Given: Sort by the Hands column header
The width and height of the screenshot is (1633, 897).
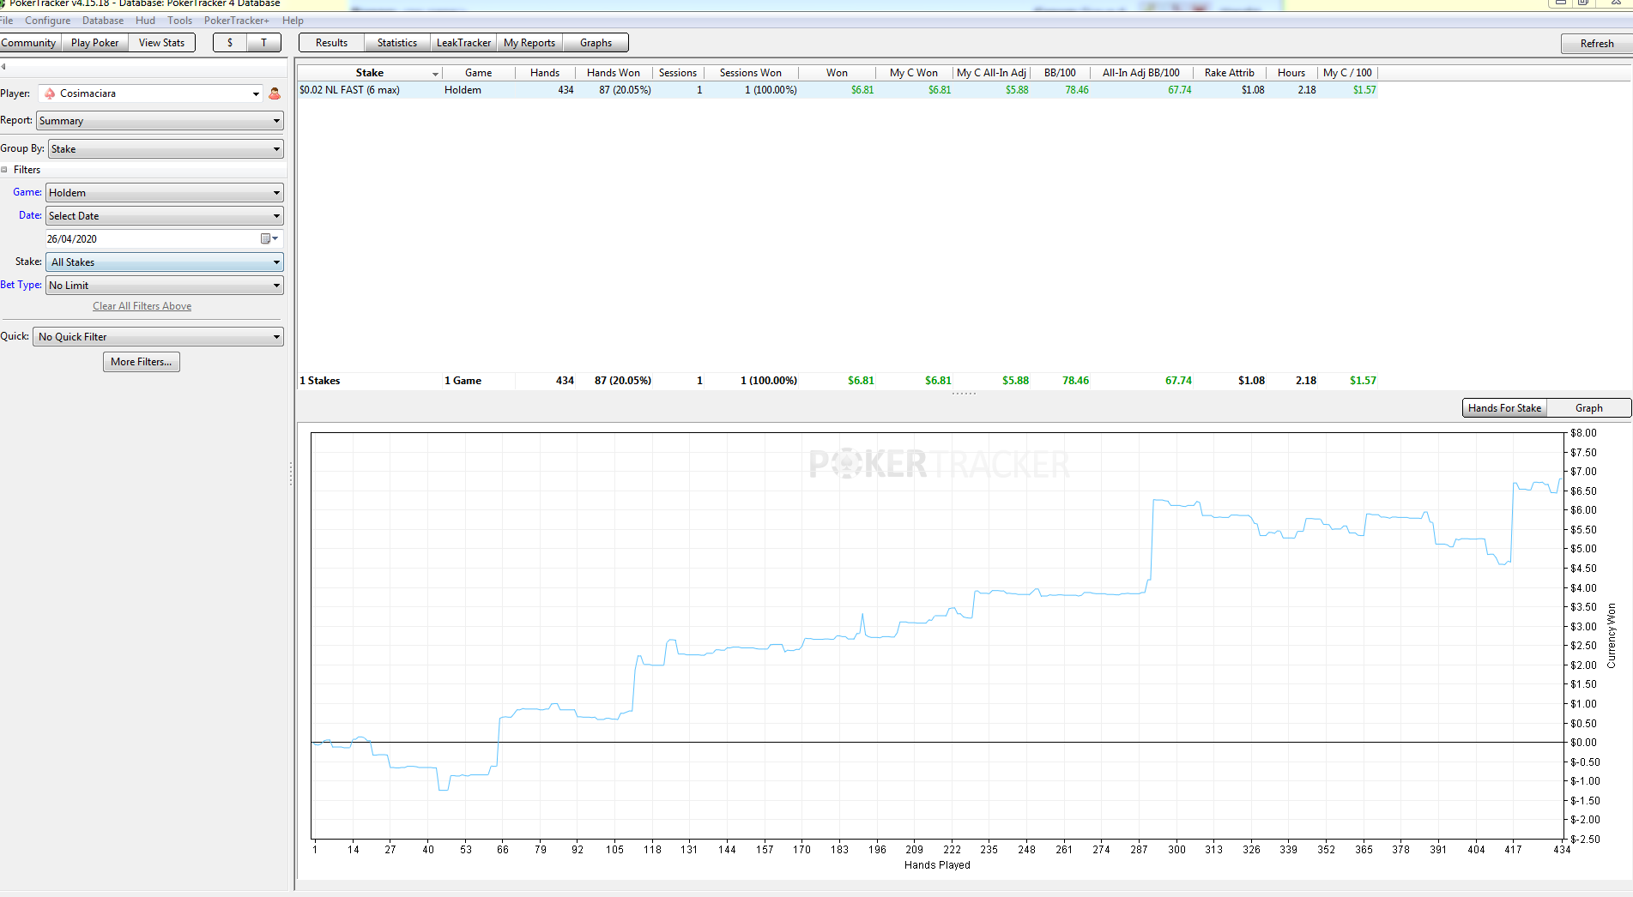Looking at the screenshot, I should (x=545, y=73).
